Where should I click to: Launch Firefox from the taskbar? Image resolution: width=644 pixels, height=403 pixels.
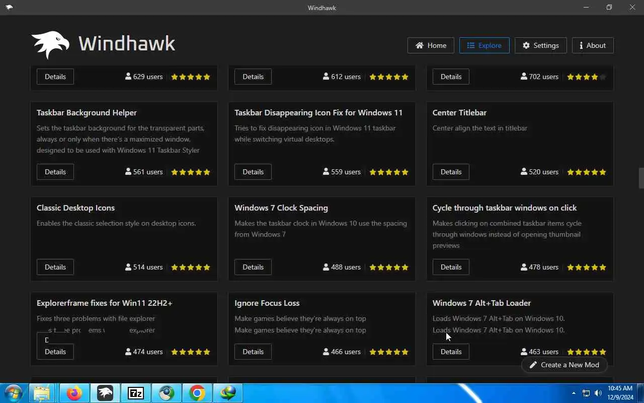[x=74, y=393]
